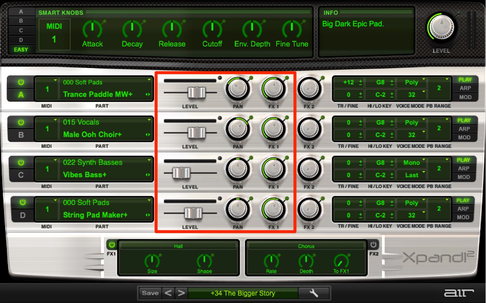
Task: Click part C letter button
Action: pos(21,175)
